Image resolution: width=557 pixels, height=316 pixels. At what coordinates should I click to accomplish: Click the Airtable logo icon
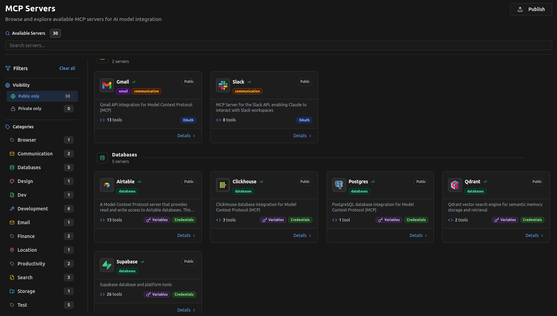pos(107,185)
